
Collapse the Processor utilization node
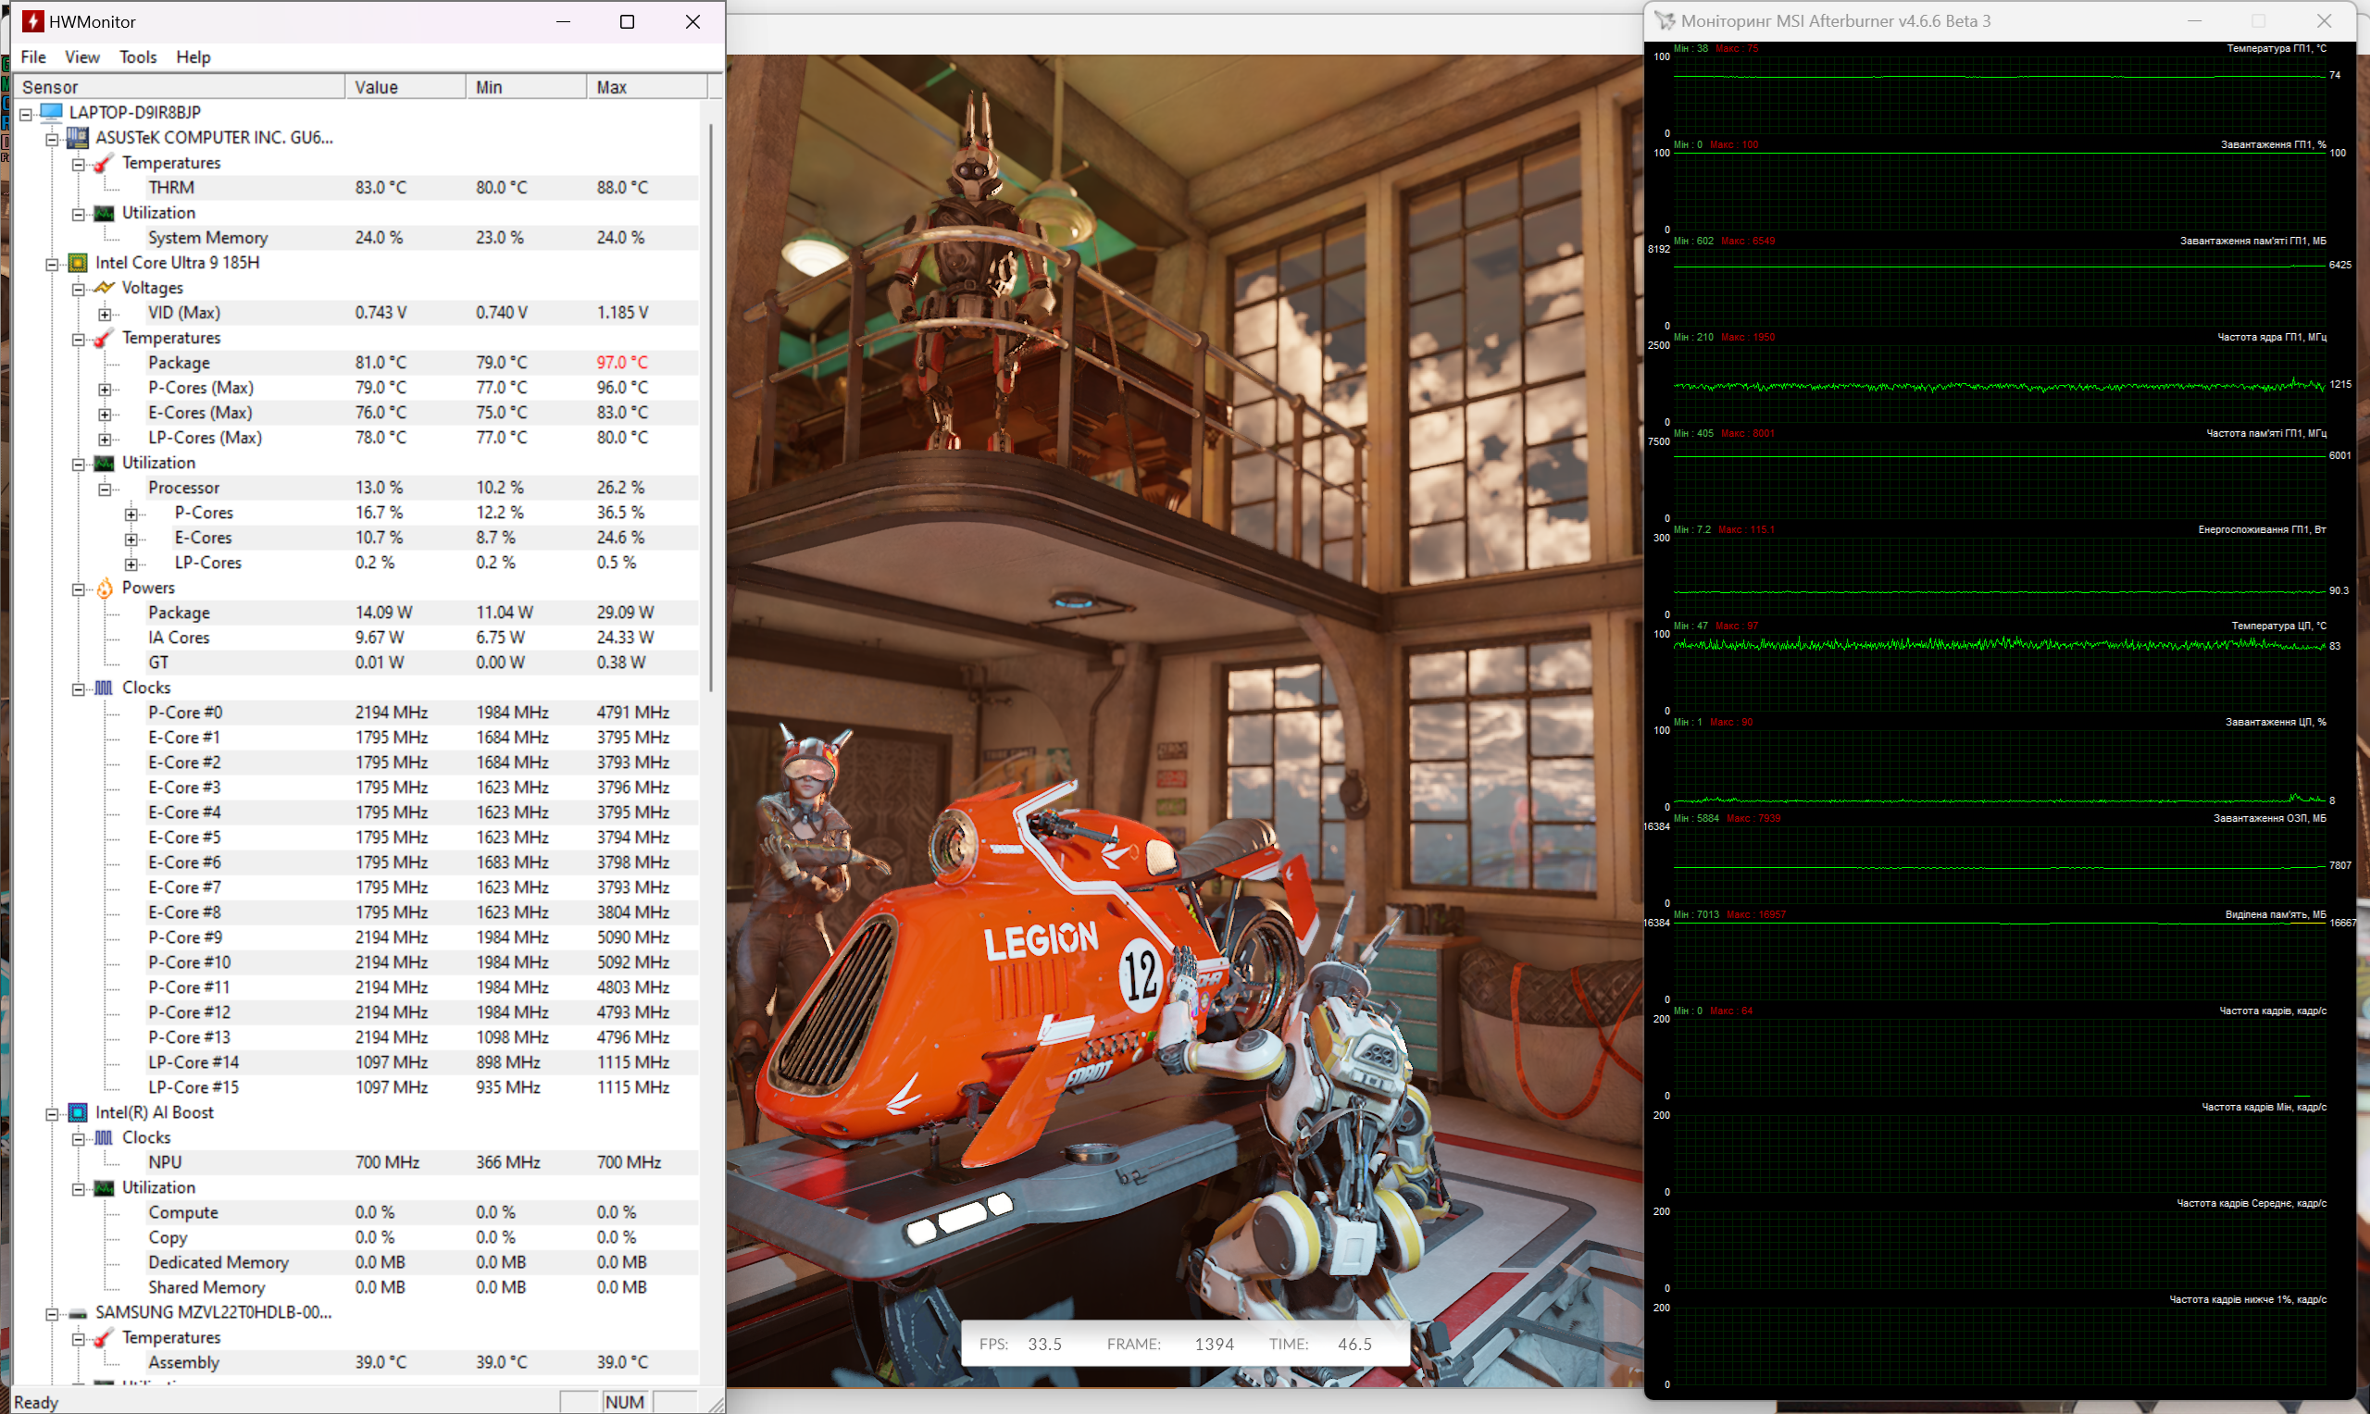point(105,489)
